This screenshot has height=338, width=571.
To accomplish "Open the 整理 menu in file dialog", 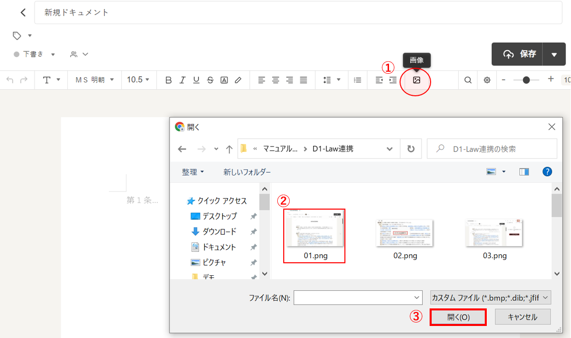I will click(x=193, y=172).
